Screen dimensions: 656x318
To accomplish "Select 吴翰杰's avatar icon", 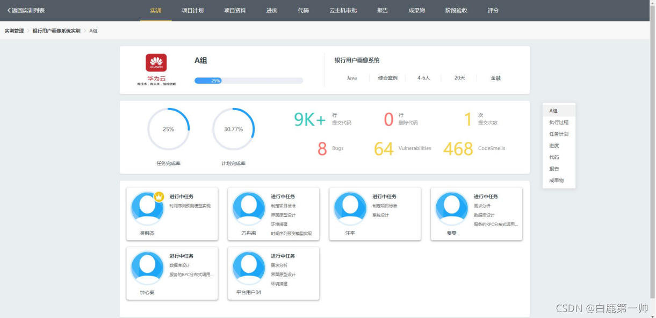I will click(147, 209).
